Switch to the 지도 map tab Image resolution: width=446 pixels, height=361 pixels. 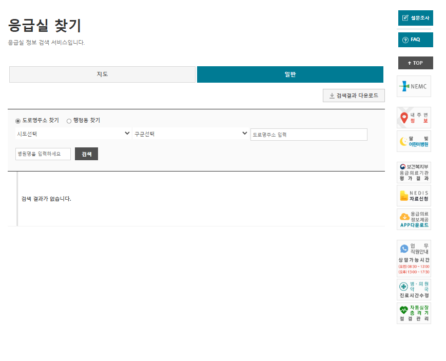tap(102, 74)
